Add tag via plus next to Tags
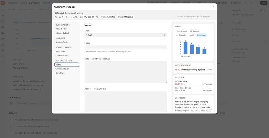The image size is (269, 138). tap(265, 35)
